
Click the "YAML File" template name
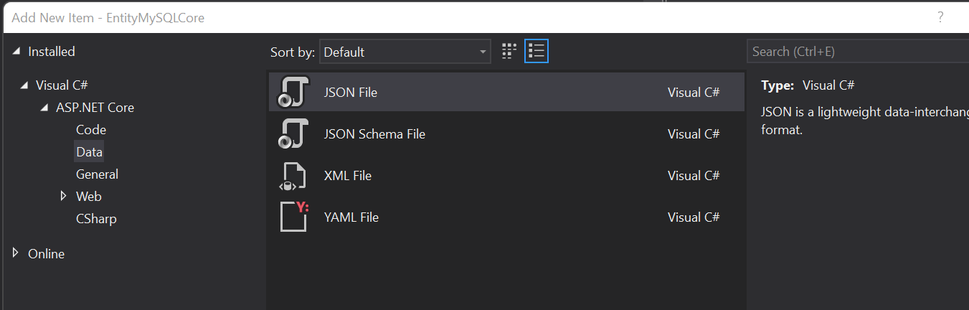pyautogui.click(x=351, y=217)
